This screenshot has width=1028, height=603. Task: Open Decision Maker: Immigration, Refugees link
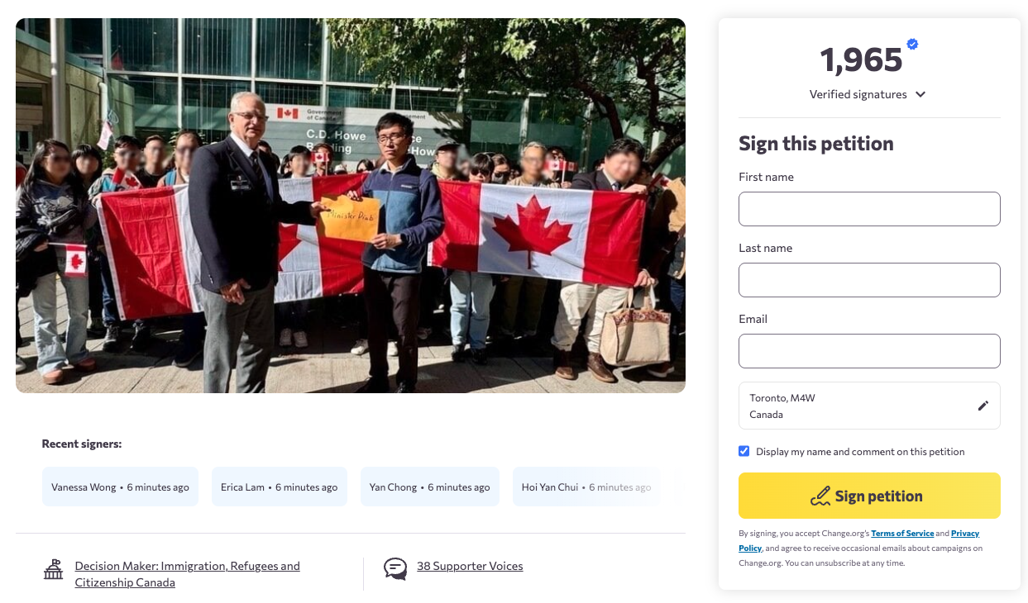pos(187,574)
